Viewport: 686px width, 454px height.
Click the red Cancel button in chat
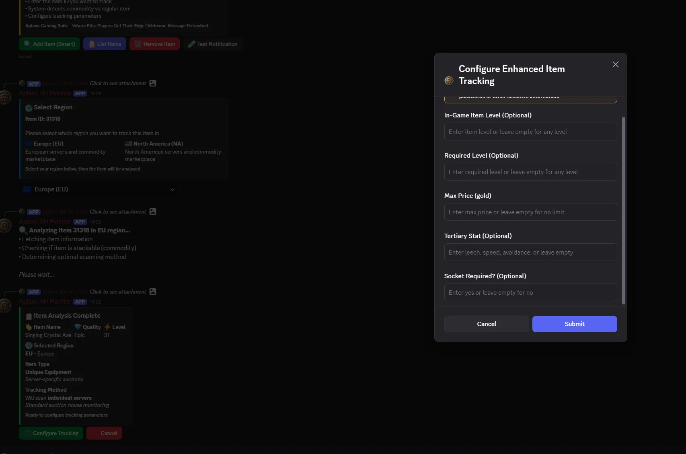click(x=104, y=433)
